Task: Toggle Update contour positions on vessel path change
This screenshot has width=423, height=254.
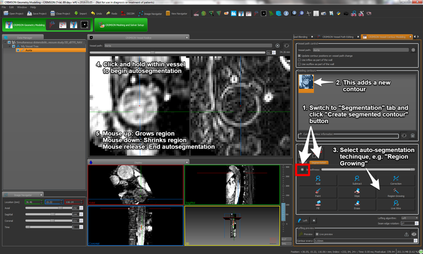Action: click(x=299, y=56)
